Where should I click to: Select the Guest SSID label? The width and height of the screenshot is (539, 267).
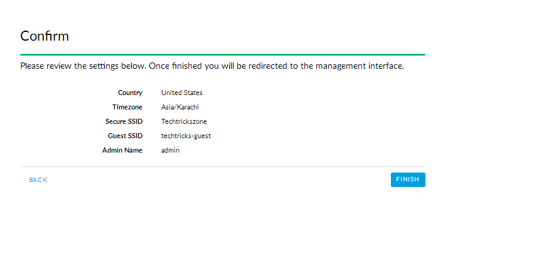click(x=125, y=136)
